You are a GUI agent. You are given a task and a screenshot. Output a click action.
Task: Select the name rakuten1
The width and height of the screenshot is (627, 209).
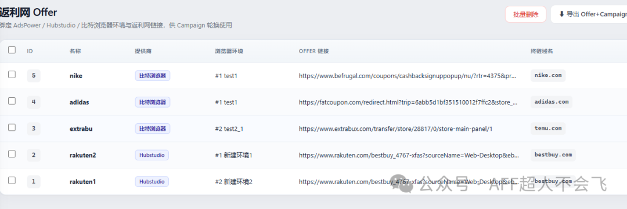(83, 181)
